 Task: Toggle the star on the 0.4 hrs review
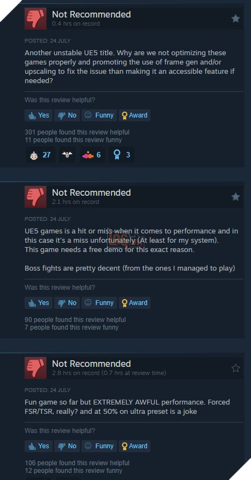235,19
